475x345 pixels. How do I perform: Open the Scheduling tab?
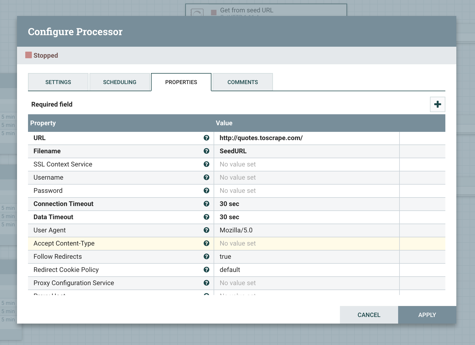120,82
